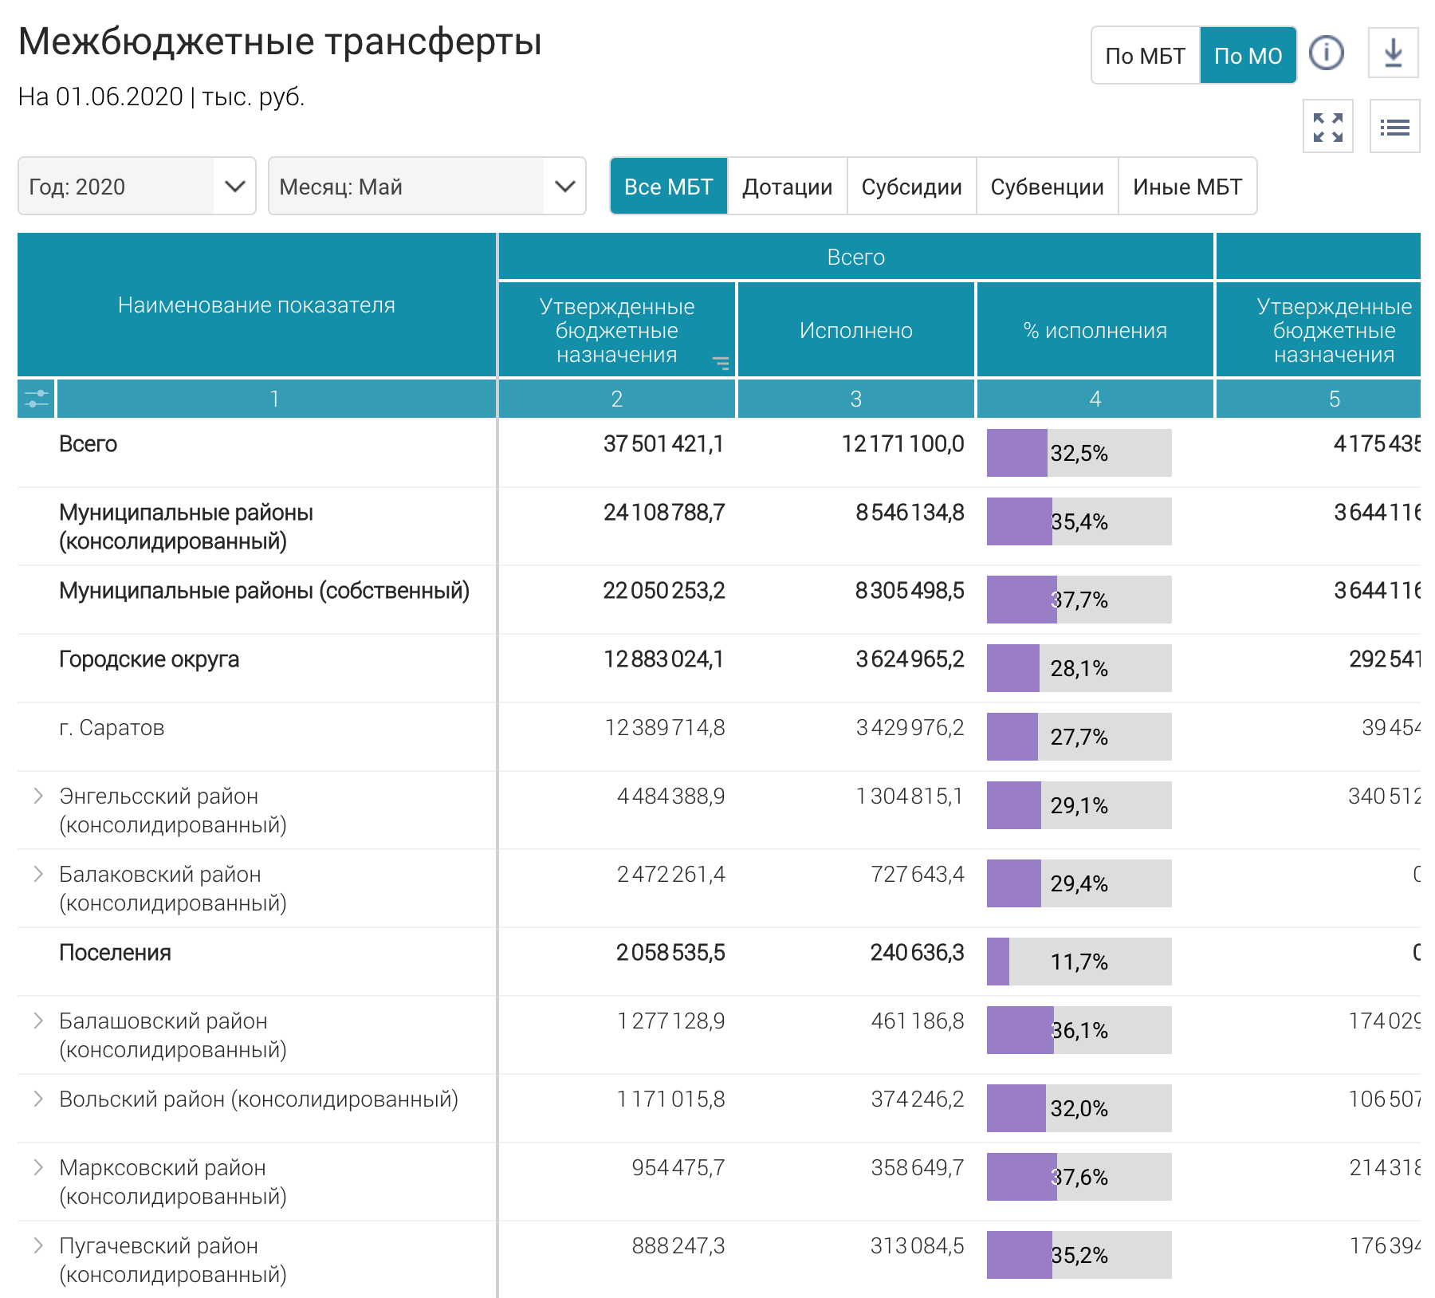
Task: Expand Вольский район row
Action: [37, 1099]
